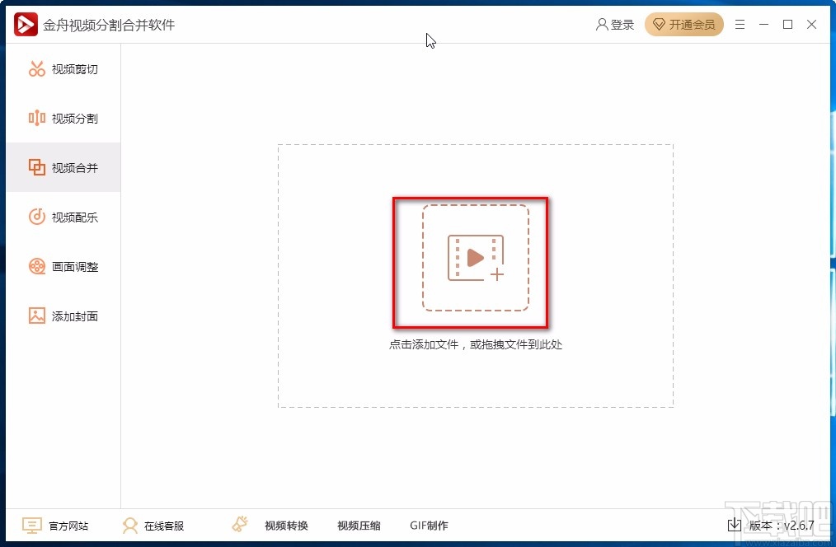
Task: Contact 在线客服 support
Action: click(164, 526)
